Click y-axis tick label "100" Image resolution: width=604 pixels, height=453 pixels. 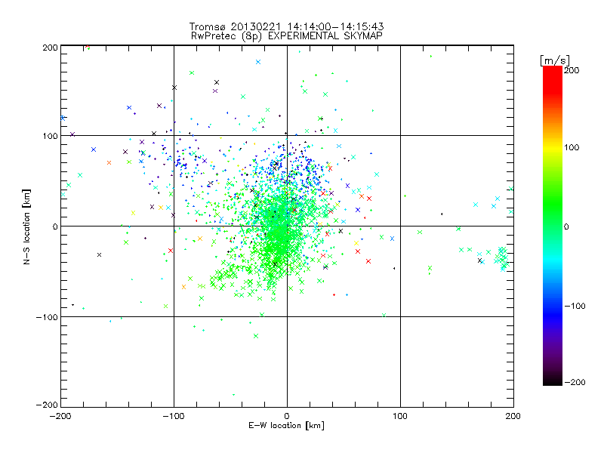[x=50, y=136]
